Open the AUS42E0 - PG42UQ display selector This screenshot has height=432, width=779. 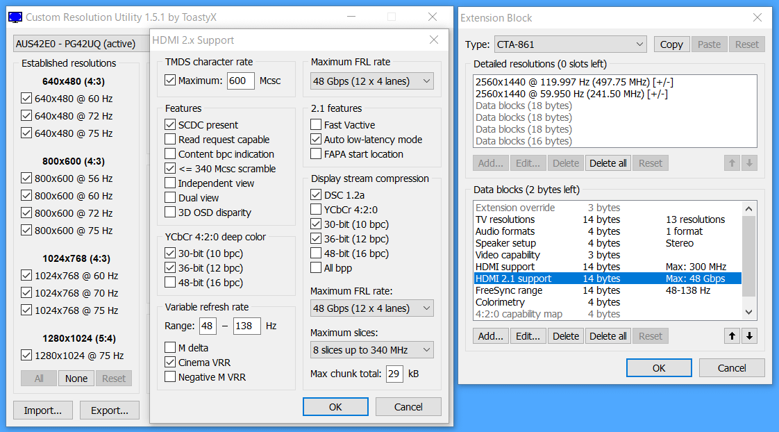(82, 44)
